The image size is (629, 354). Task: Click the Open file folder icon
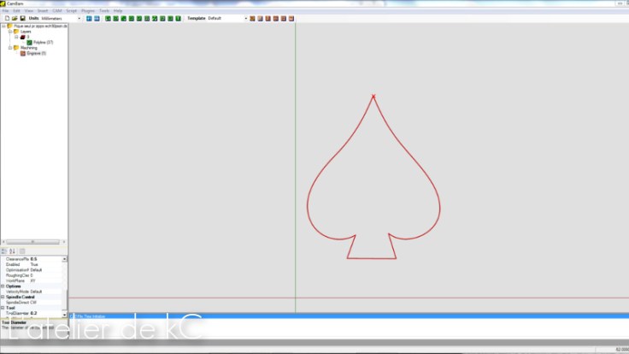(x=15, y=18)
